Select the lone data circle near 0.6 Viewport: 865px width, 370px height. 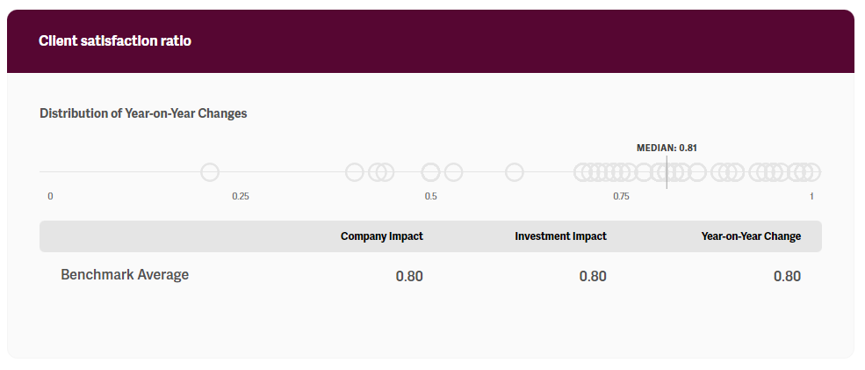[515, 172]
